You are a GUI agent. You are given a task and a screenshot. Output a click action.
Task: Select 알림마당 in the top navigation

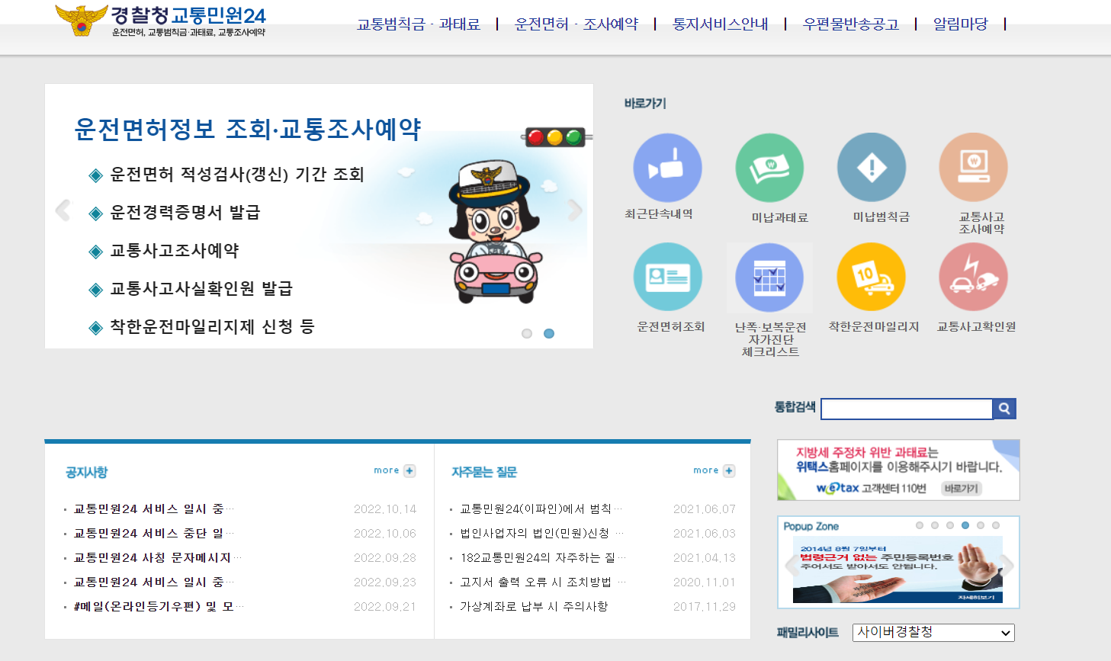[x=958, y=24]
